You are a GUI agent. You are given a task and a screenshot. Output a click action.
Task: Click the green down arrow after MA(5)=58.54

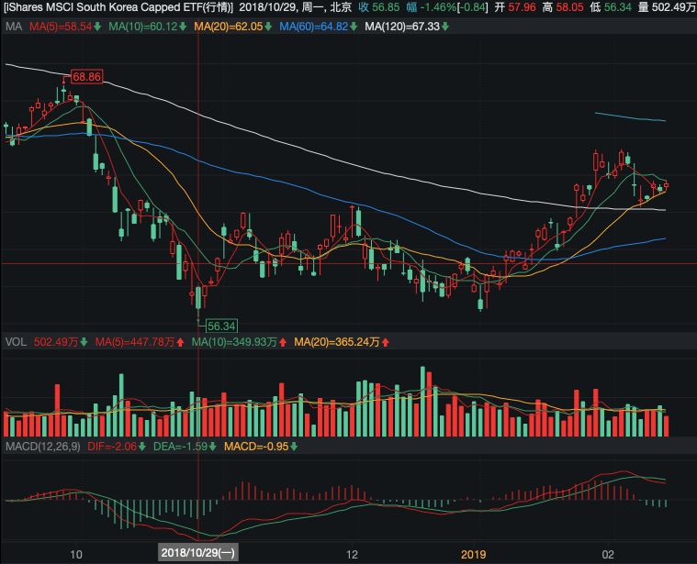click(97, 27)
